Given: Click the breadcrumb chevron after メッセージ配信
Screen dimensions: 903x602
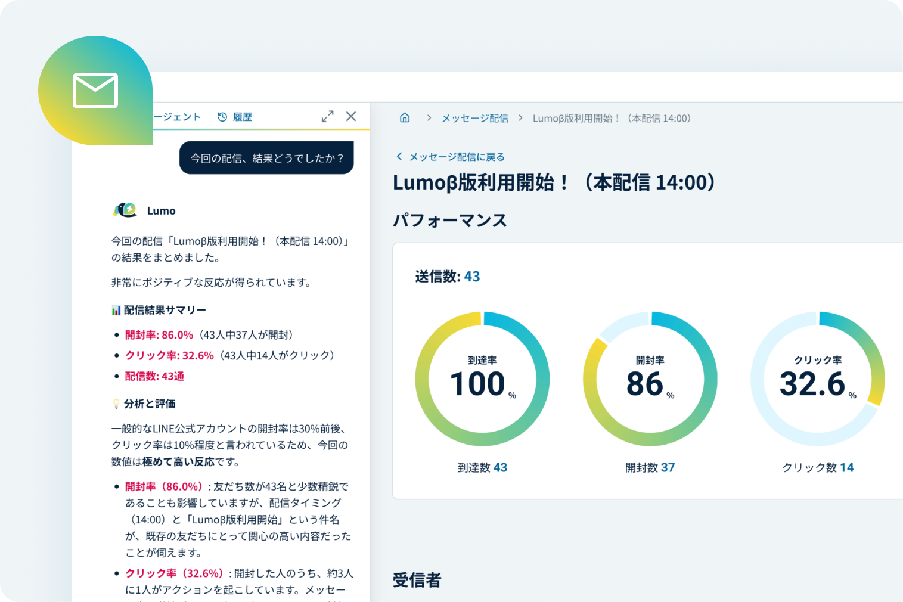Looking at the screenshot, I should pos(520,118).
